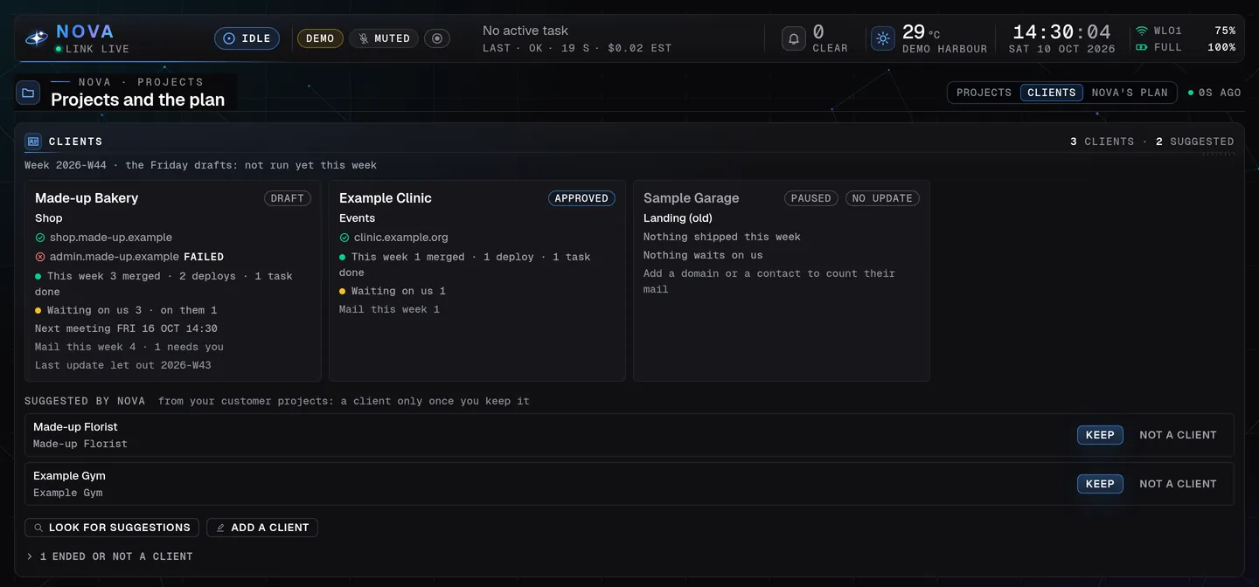Screen dimensions: 1259x587
Task: Click the folder icon beside Projects and the plan
Action: (28, 93)
